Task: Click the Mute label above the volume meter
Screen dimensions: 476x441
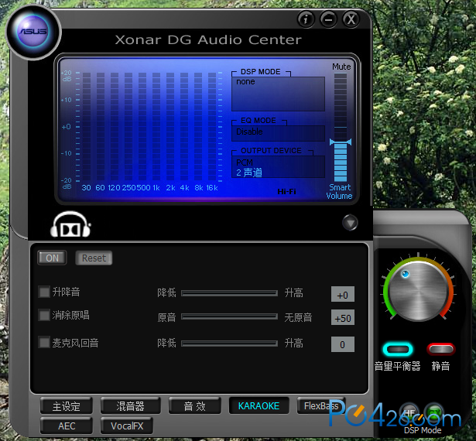Action: click(341, 67)
